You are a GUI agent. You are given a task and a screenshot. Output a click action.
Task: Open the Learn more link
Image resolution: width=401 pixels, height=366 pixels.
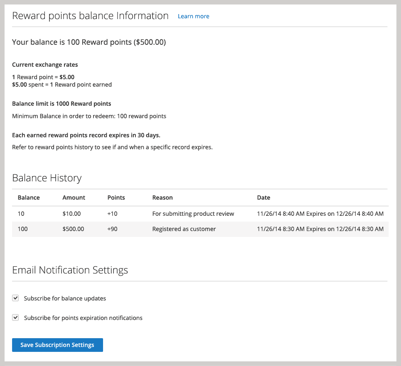click(193, 16)
